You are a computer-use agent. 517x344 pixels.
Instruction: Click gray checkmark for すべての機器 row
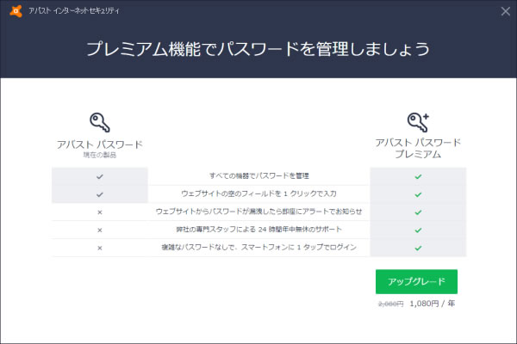[x=100, y=177]
